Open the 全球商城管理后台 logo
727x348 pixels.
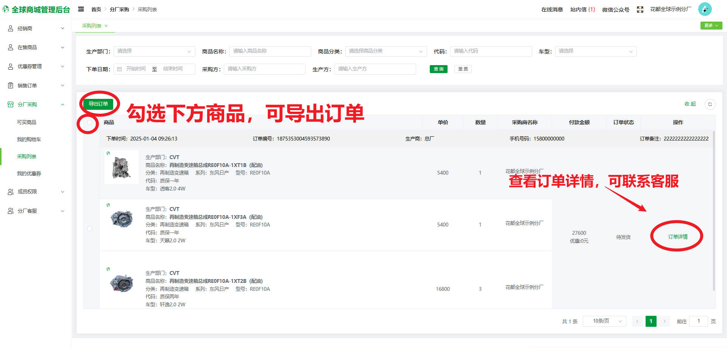[36, 9]
